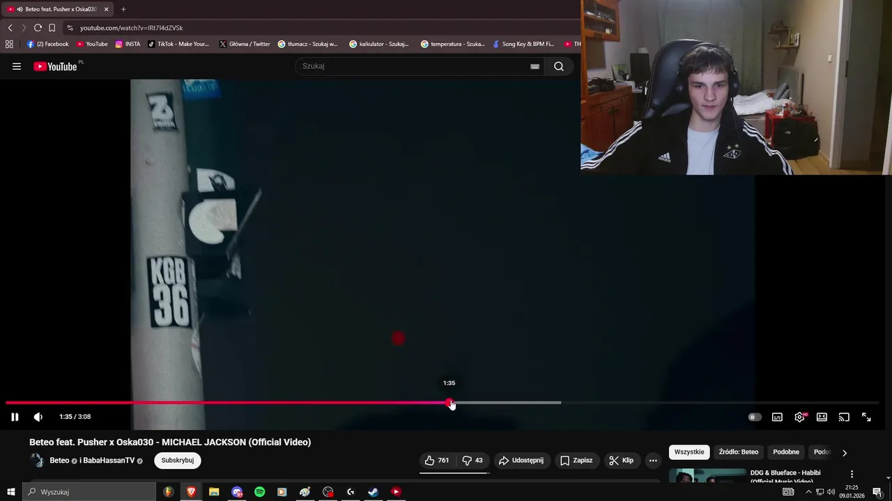
Task: Open options for DDG & Blueface video
Action: 852,474
